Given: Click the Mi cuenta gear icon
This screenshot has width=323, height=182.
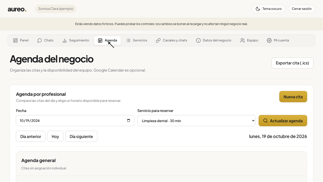Looking at the screenshot, I should pos(269,40).
